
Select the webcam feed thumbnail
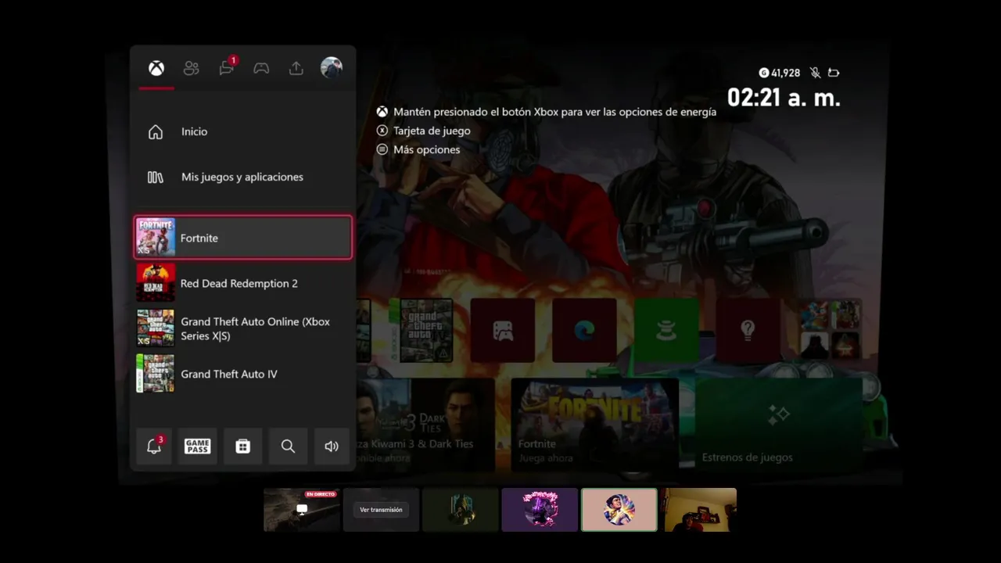700,510
